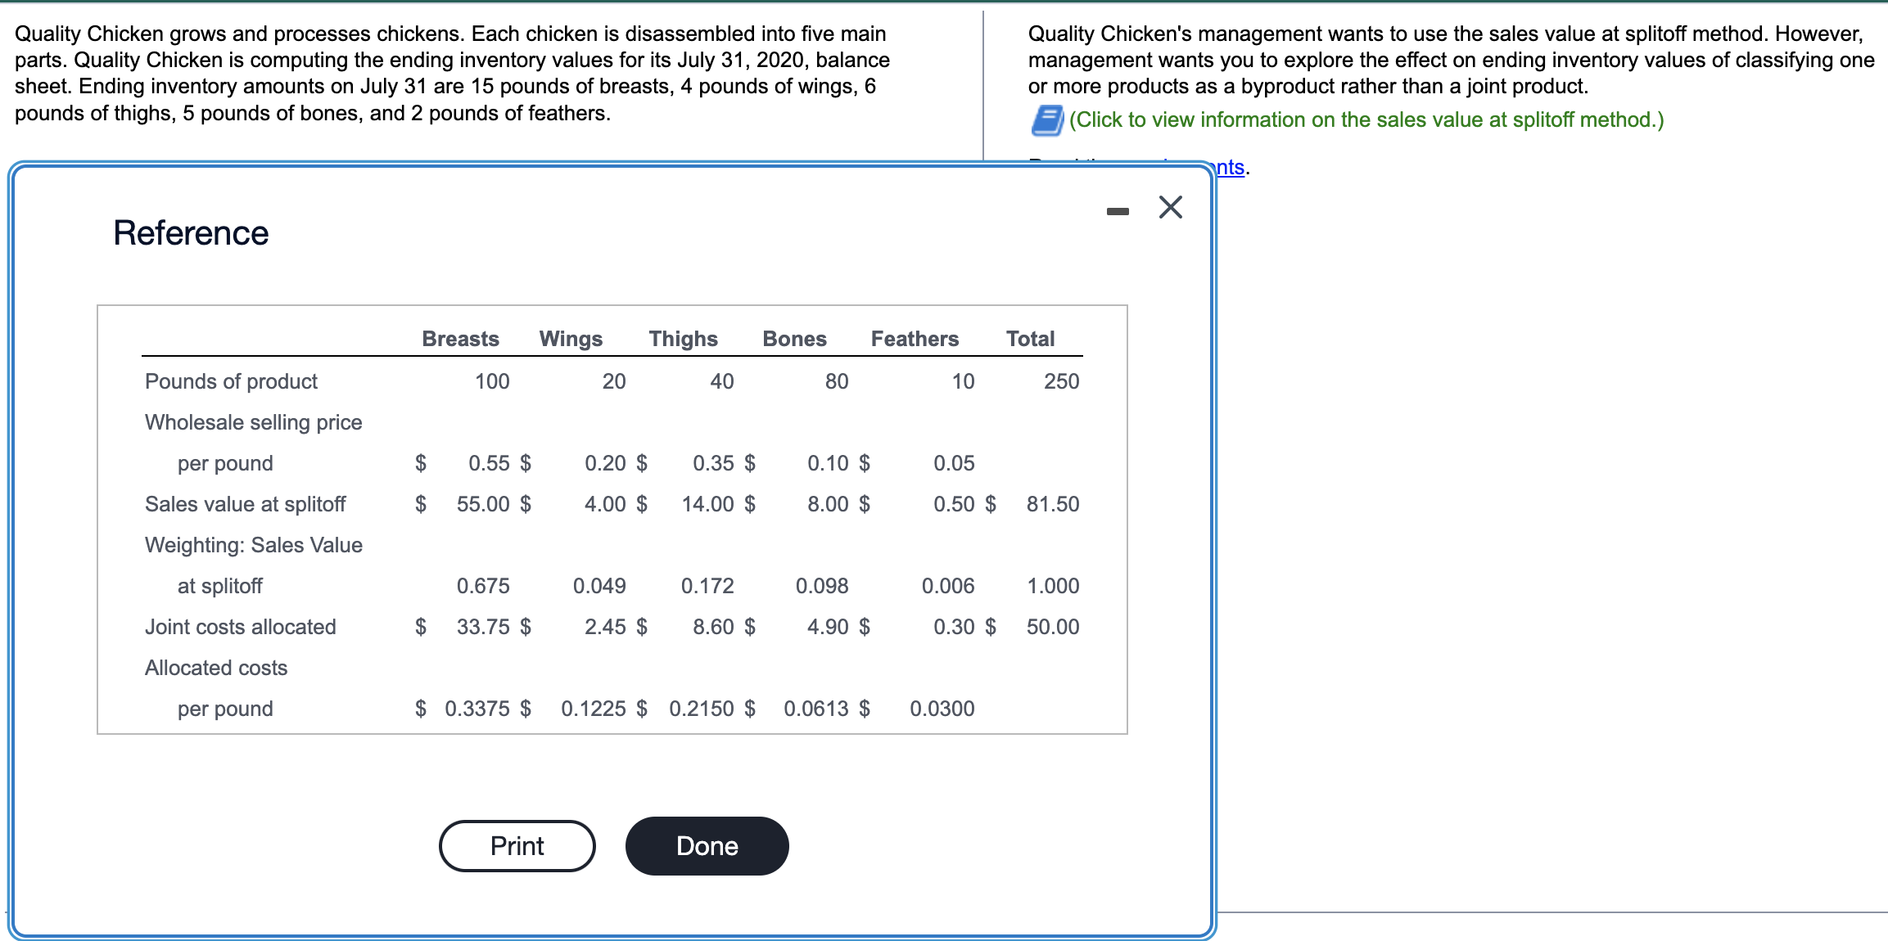
Task: Click the ending inventory problem description paragraph
Action: point(452,73)
